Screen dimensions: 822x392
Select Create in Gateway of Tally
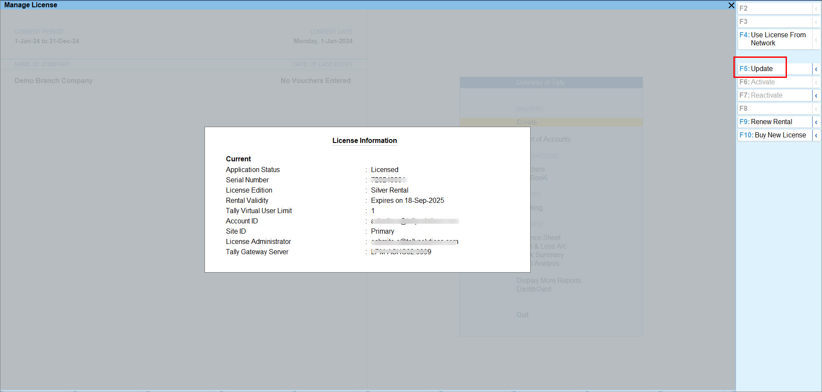coord(551,122)
